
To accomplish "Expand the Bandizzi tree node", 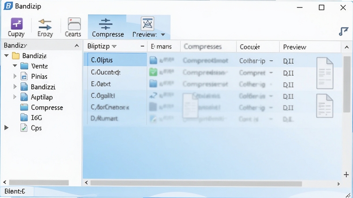I will 15,86.
